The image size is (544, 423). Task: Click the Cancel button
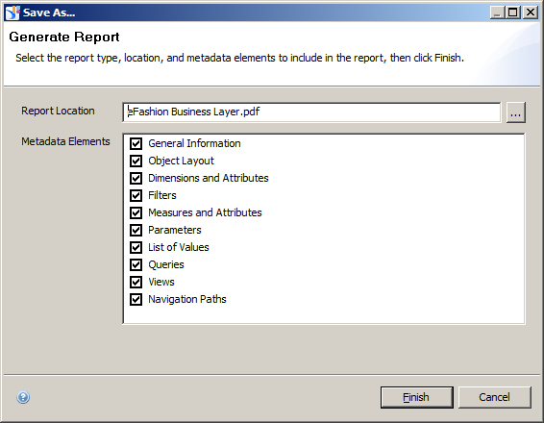pos(494,397)
